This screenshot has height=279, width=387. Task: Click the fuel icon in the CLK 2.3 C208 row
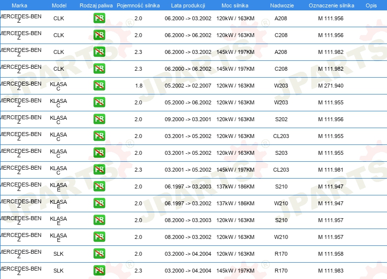pos(99,68)
